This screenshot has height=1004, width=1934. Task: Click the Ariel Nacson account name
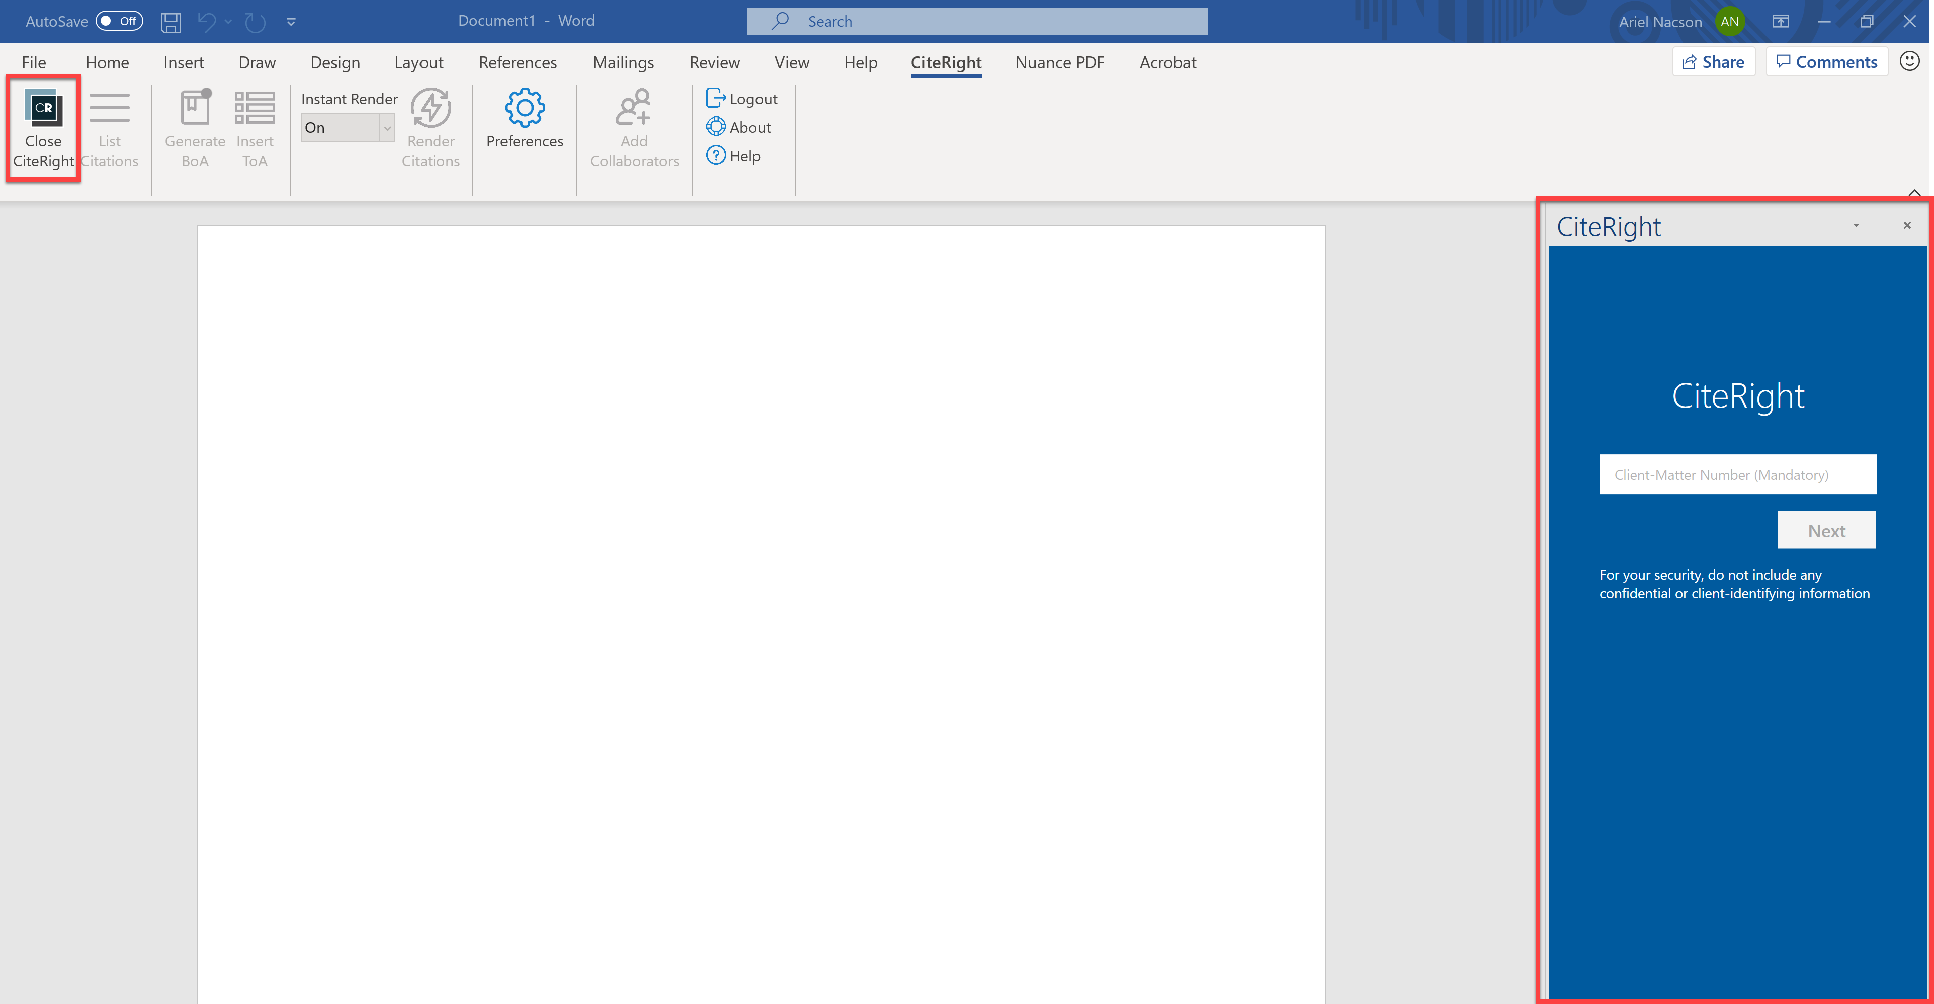coord(1660,22)
